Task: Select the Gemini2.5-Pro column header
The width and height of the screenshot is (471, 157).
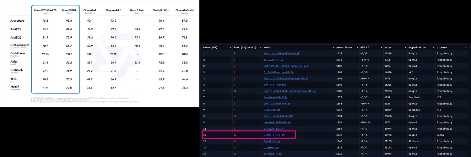Action: [161, 10]
